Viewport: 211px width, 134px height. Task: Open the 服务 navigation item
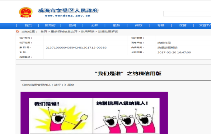[116, 25]
